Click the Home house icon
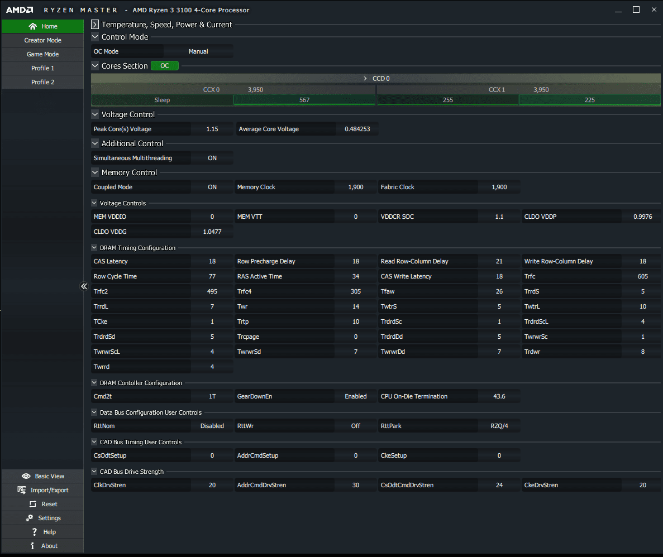Viewport: 663px width, 557px height. 32,26
